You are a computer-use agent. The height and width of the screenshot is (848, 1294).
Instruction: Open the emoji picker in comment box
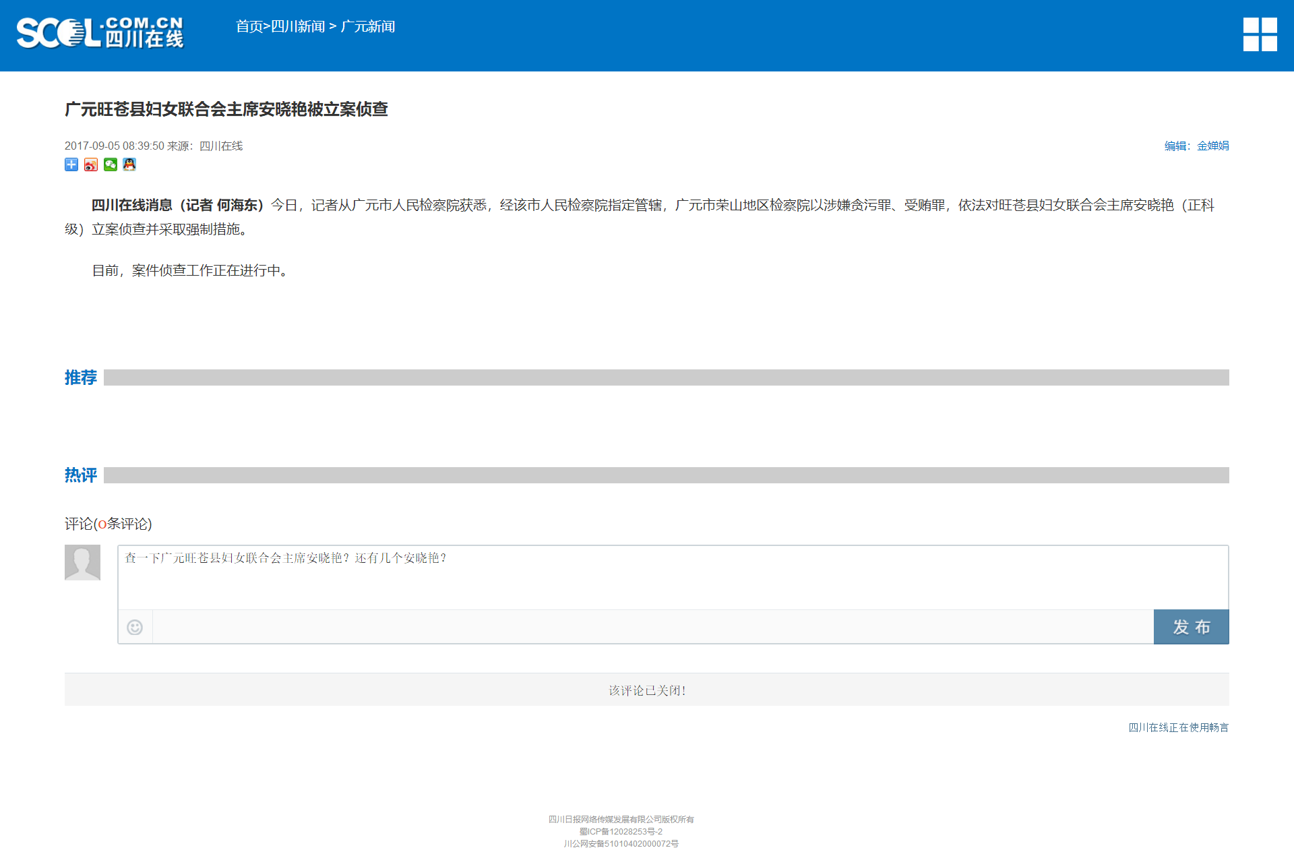coord(135,628)
